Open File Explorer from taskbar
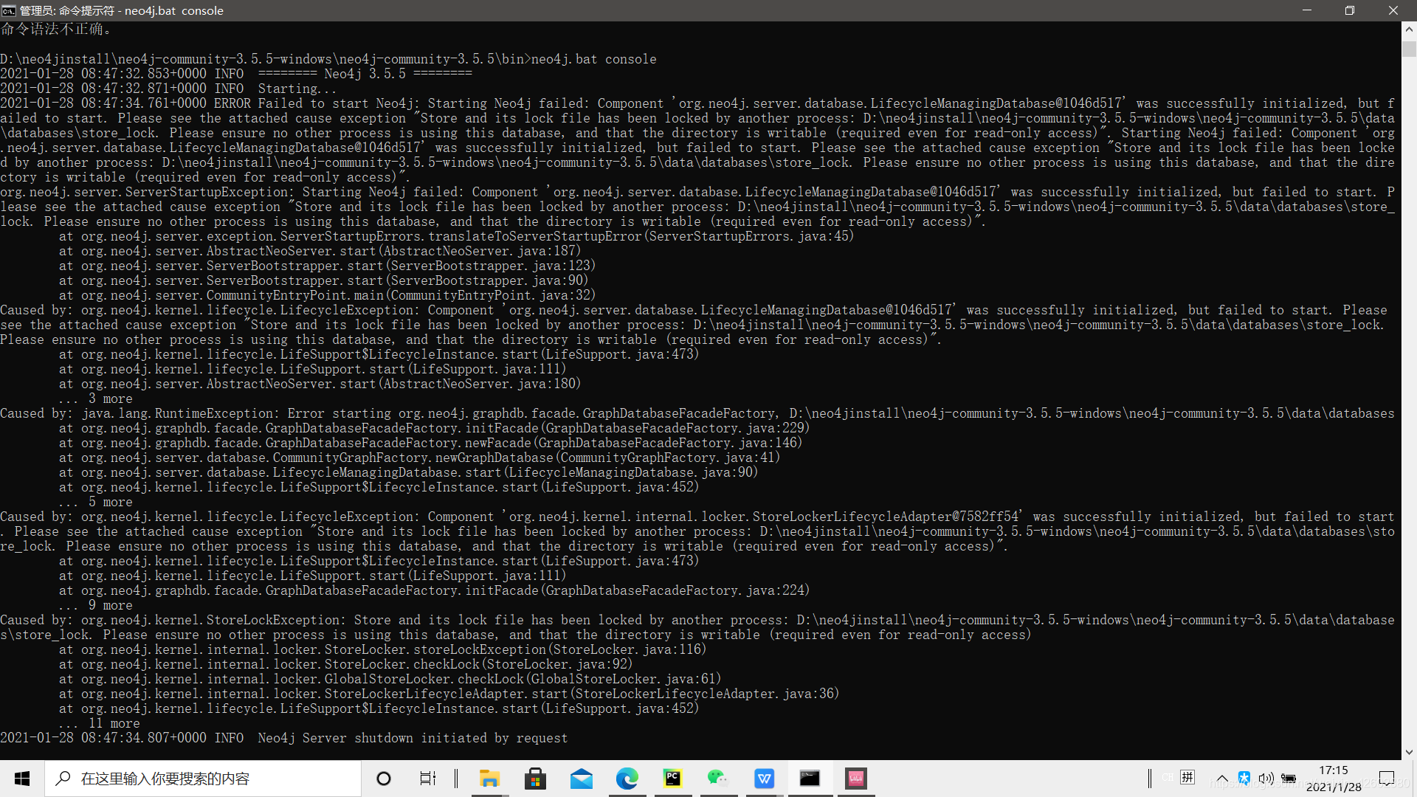 489,779
